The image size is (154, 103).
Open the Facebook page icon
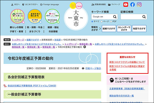[132, 5]
